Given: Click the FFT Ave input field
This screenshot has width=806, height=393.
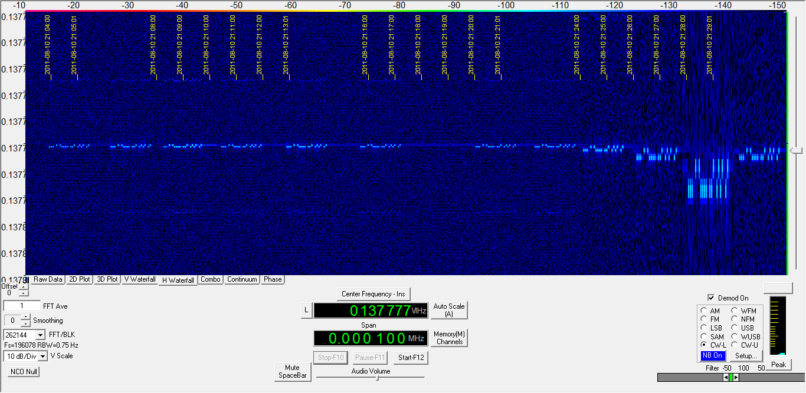Looking at the screenshot, I should 21,306.
